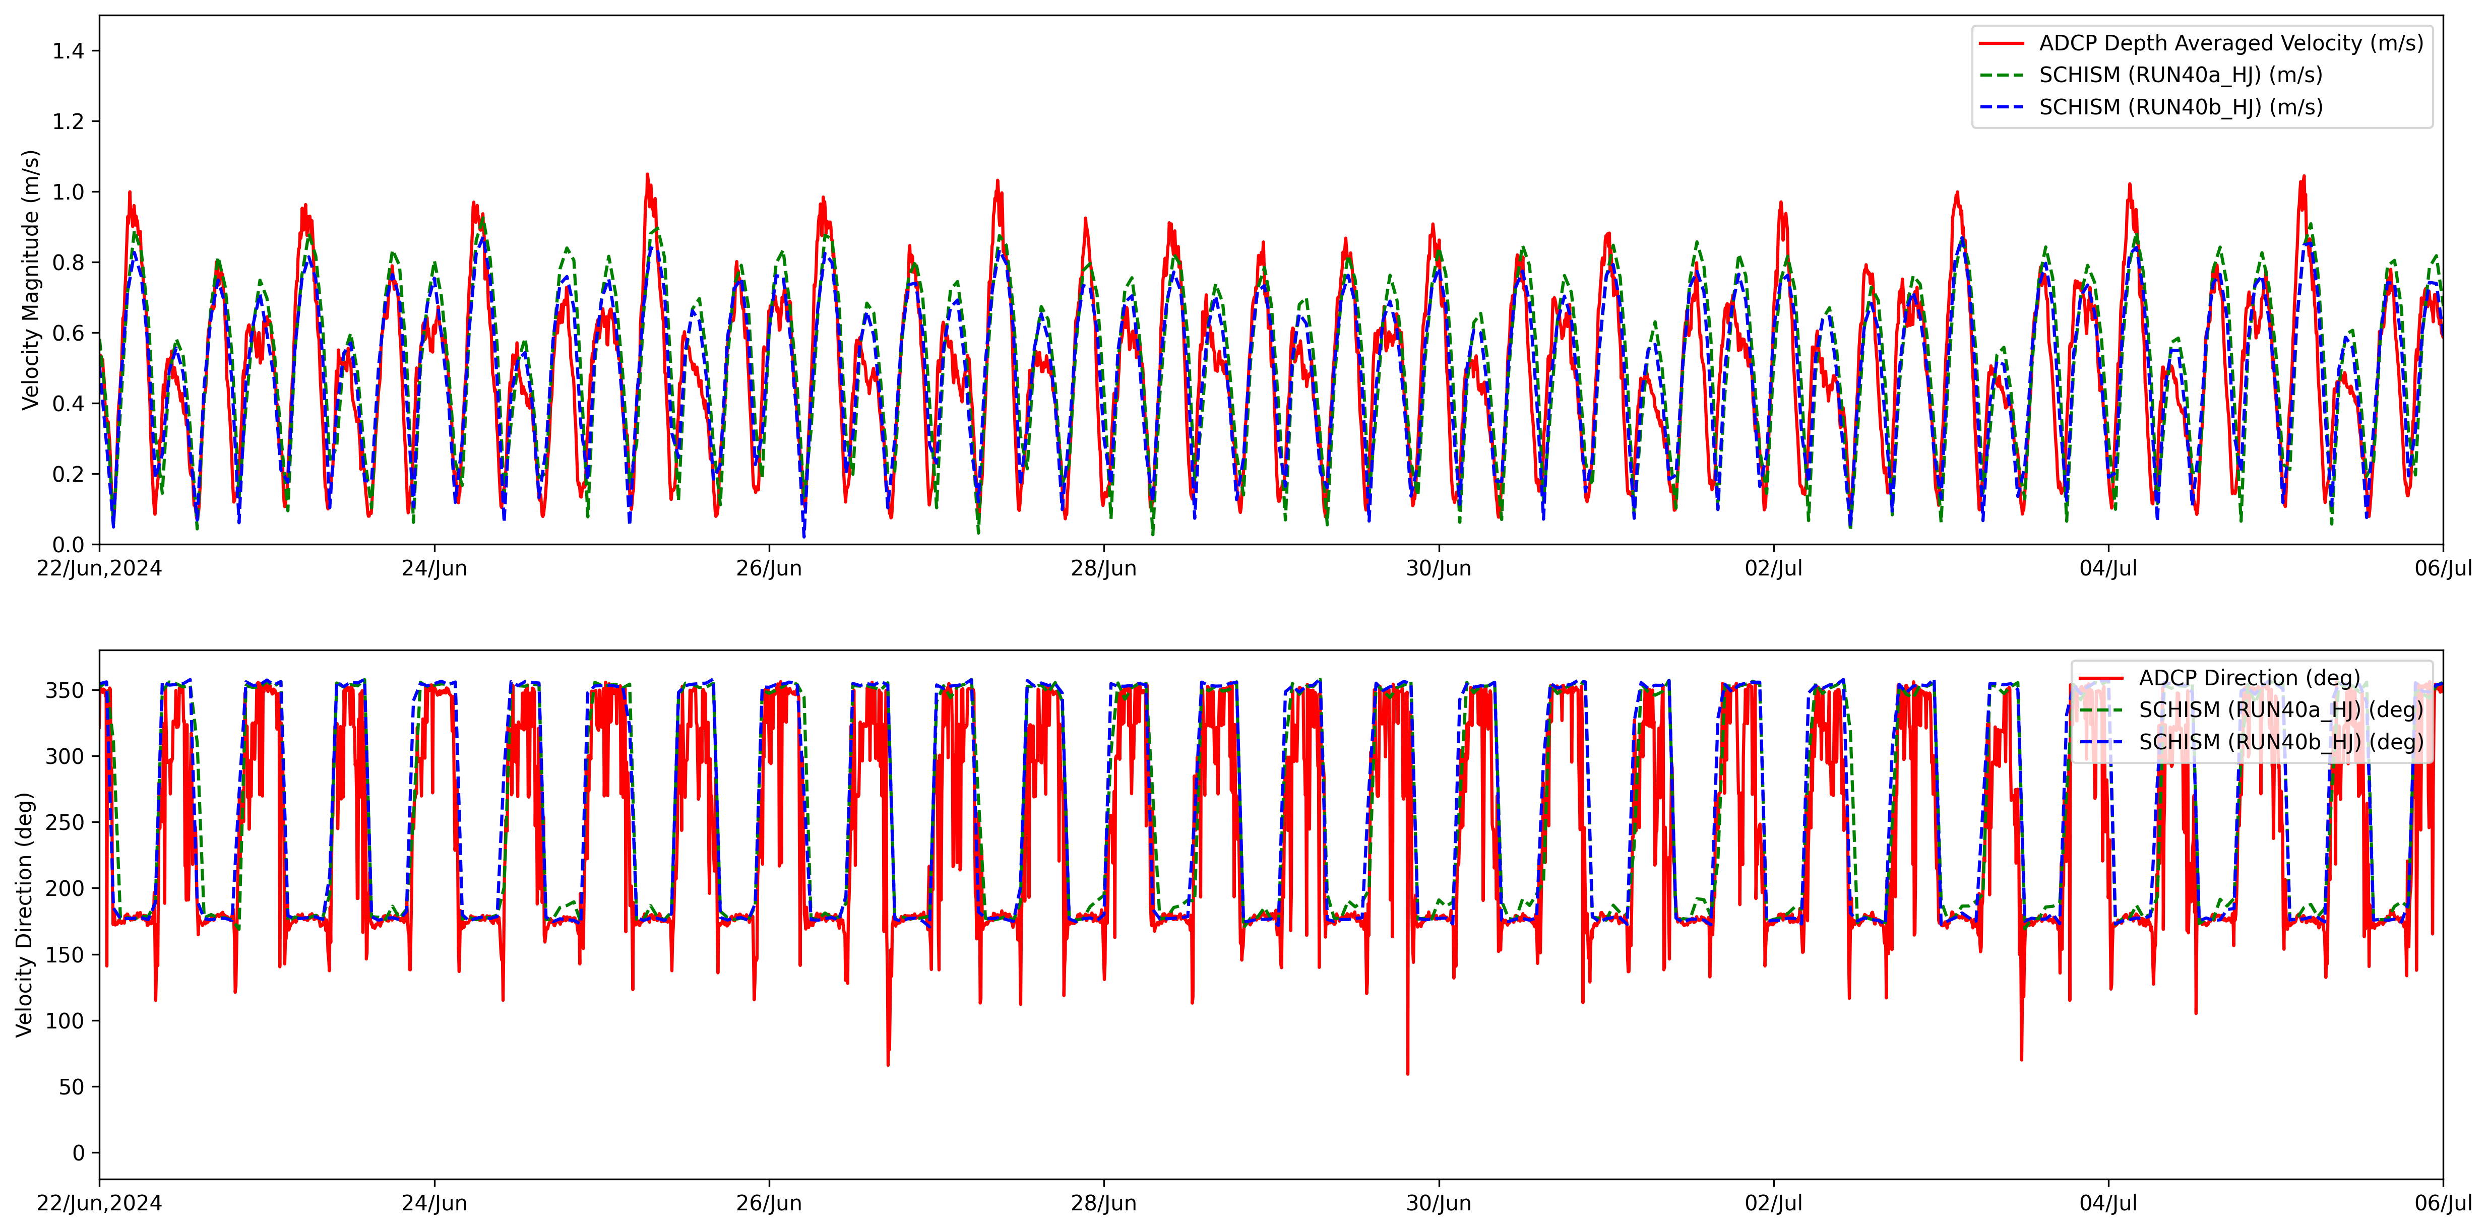Click the 350 tick on direction axis
The width and height of the screenshot is (2488, 1230).
coord(65,690)
